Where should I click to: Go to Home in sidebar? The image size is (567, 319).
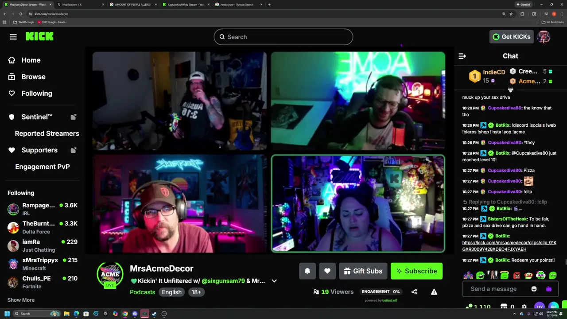(31, 60)
